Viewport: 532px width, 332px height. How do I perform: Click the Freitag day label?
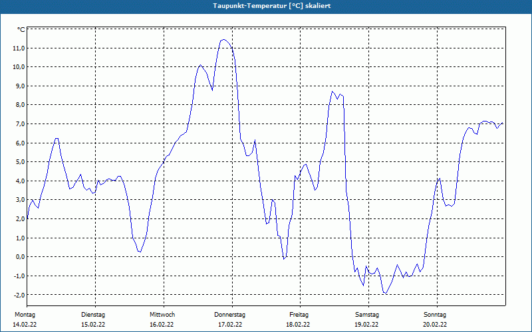(299, 315)
